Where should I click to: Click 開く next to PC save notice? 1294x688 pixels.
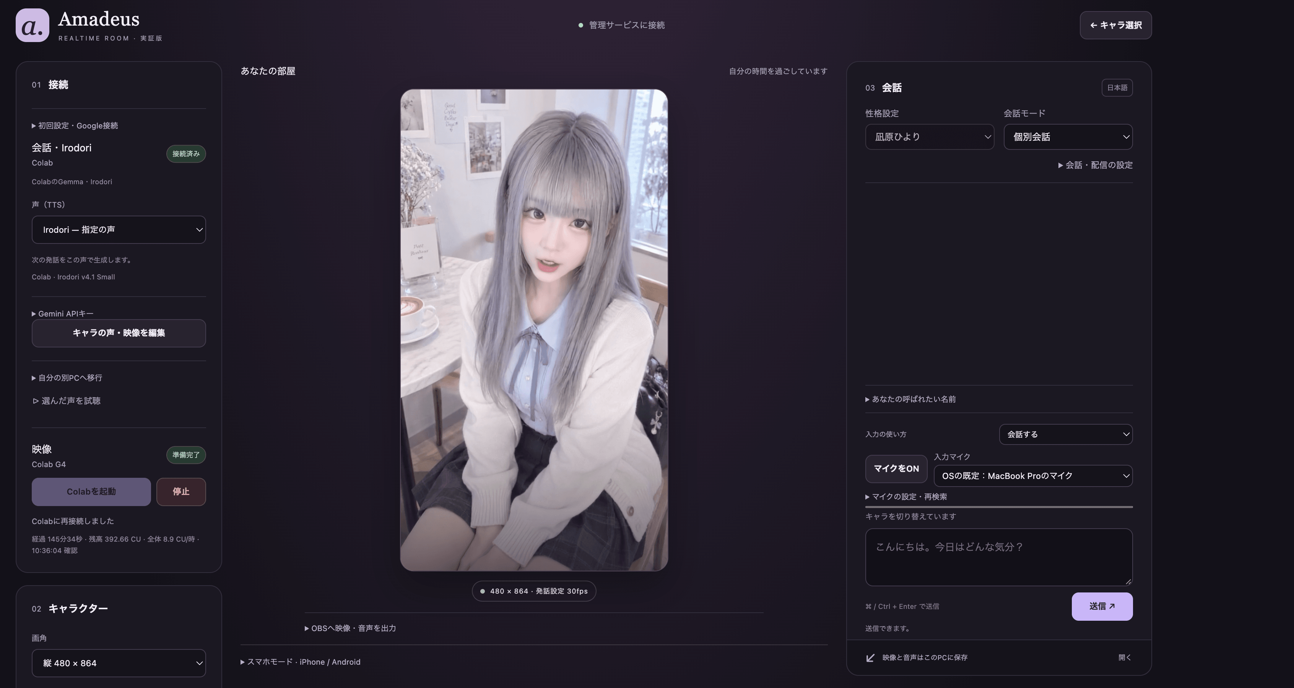point(1125,657)
